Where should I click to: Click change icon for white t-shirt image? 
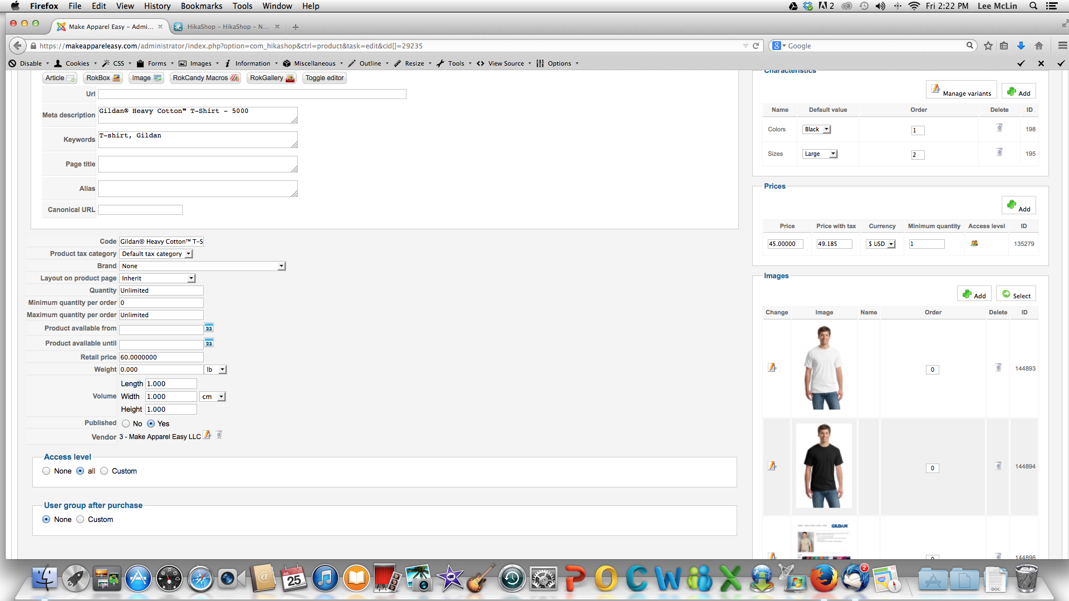(772, 367)
